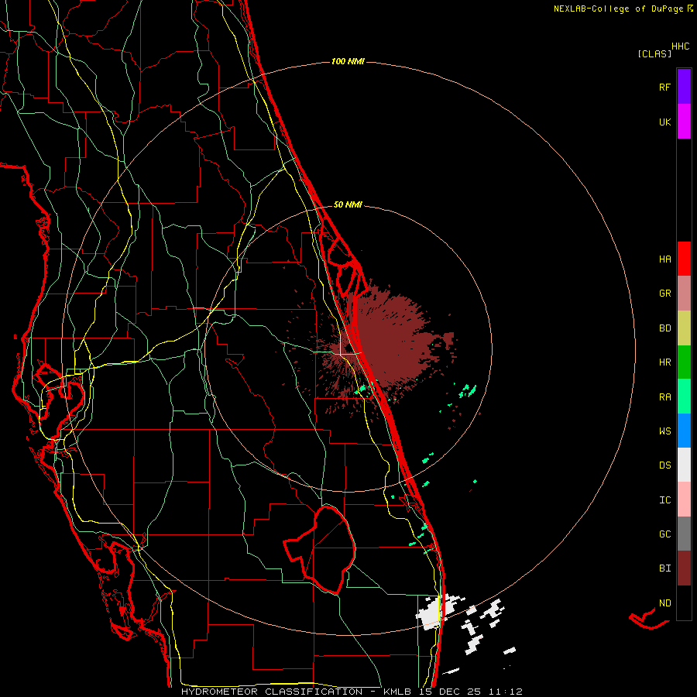Click the purple RF color swatch in legend
This screenshot has height=697, width=697.
click(684, 87)
